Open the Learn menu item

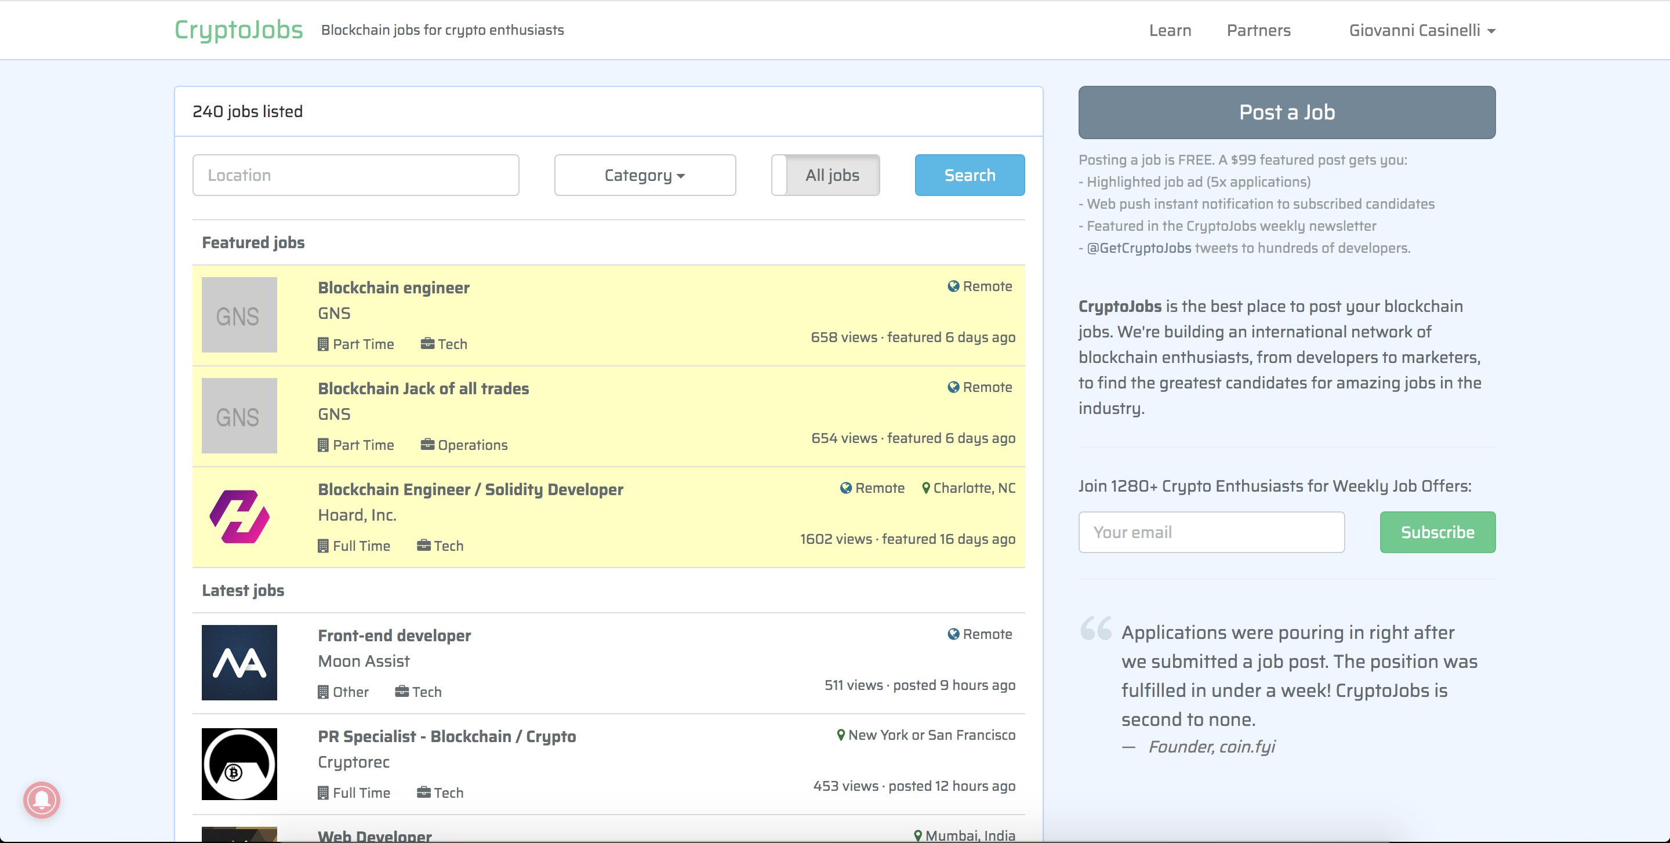1170,31
